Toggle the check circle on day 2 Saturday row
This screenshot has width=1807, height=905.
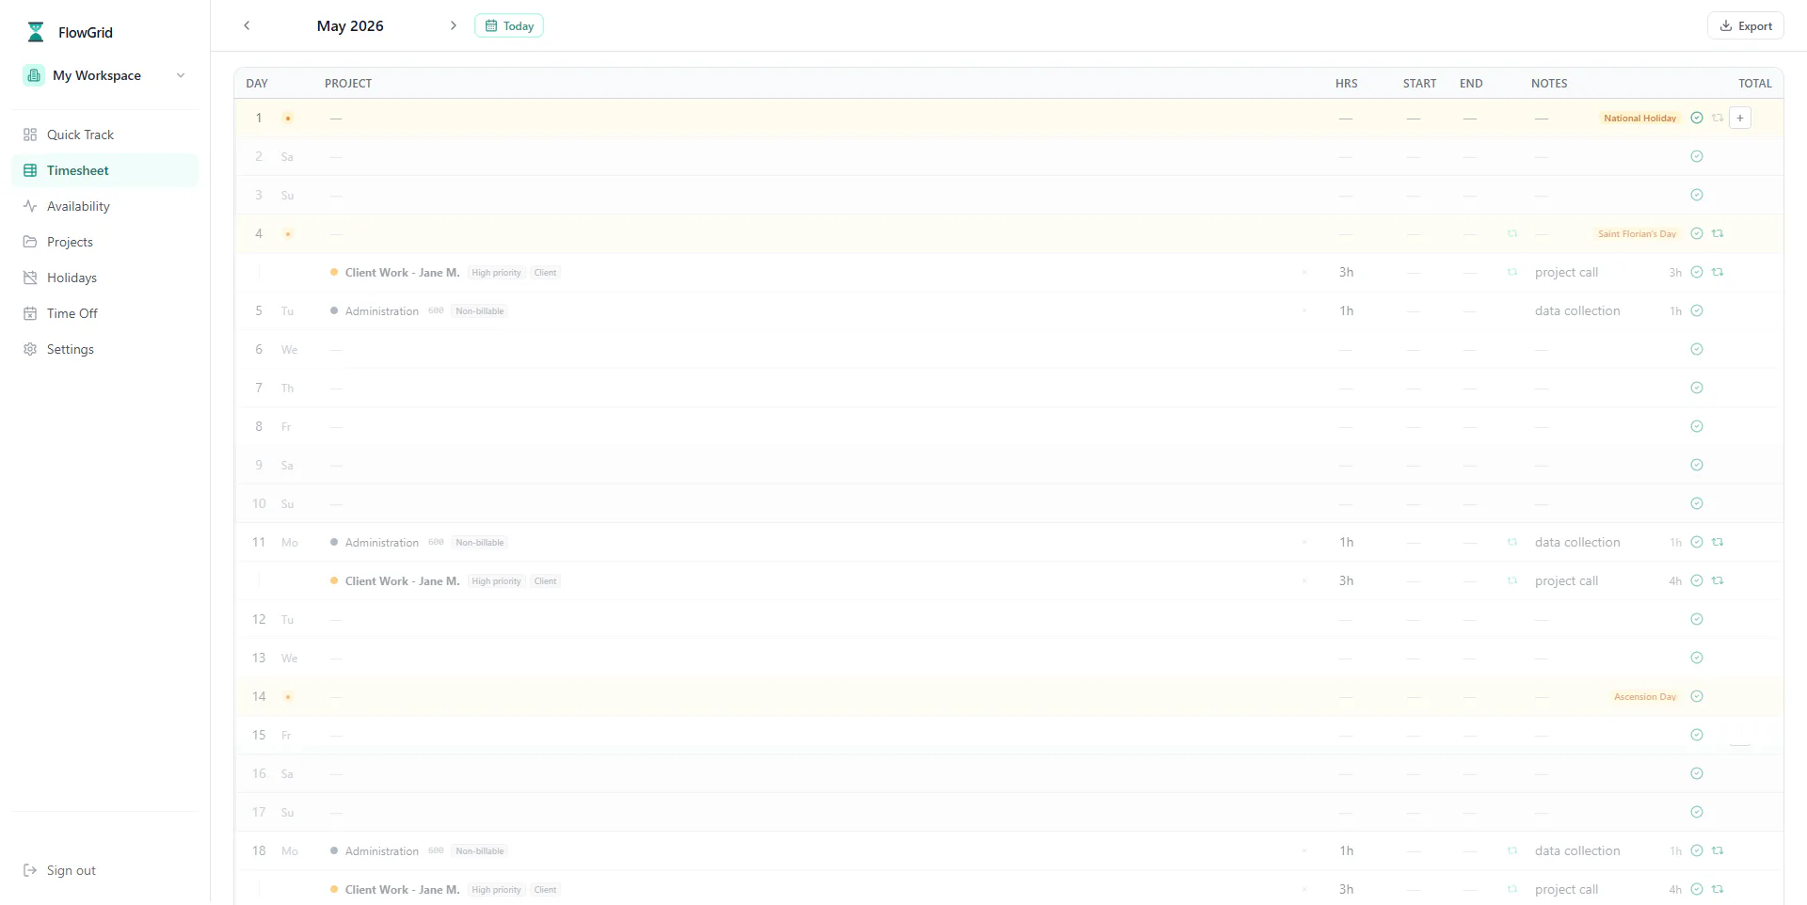coord(1697,156)
